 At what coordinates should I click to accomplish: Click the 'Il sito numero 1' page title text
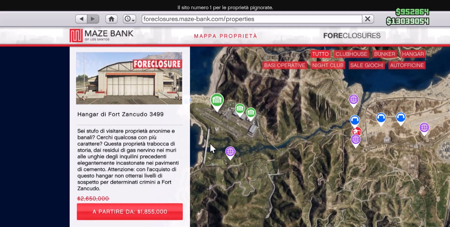pyautogui.click(x=225, y=7)
